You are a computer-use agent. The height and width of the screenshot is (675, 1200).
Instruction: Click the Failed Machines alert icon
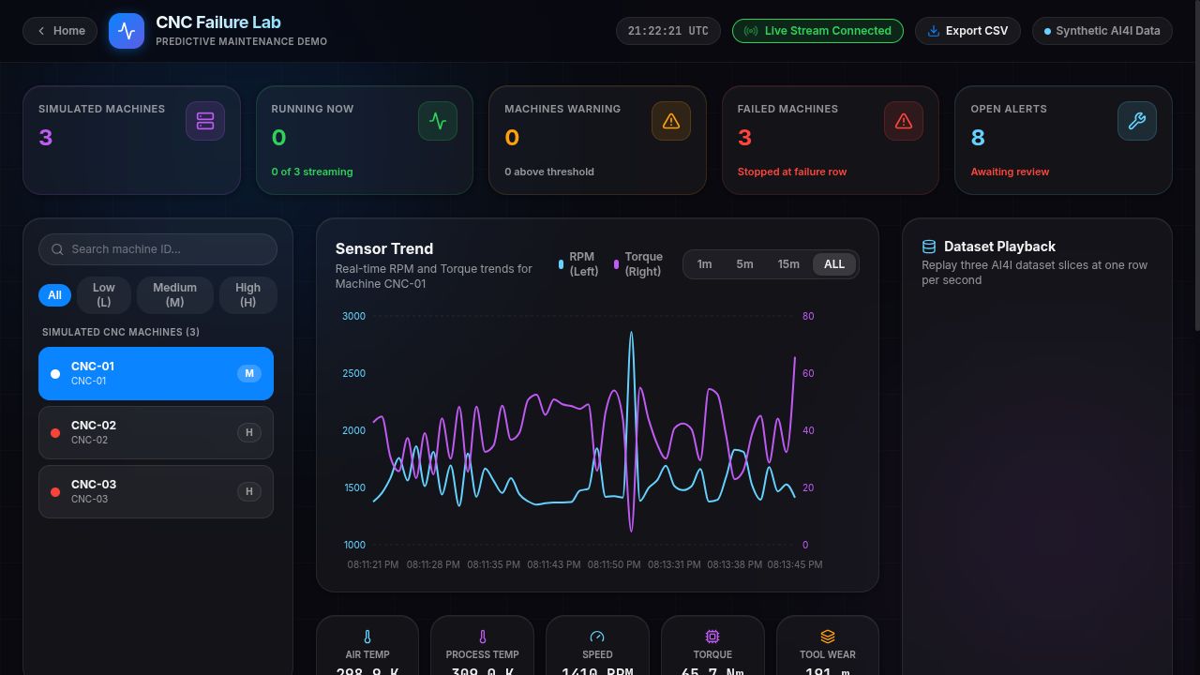[x=904, y=121]
